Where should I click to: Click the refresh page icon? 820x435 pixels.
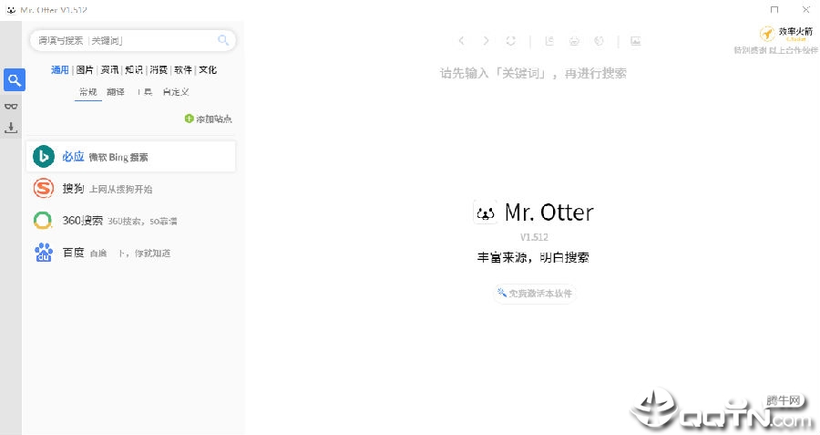pyautogui.click(x=511, y=41)
